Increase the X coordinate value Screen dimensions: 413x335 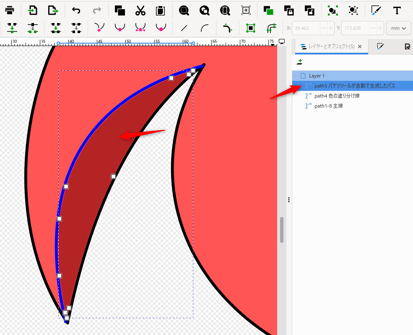pyautogui.click(x=330, y=28)
